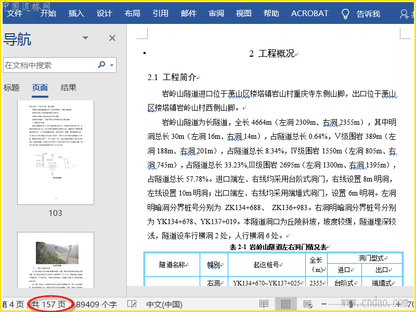416x312 pixels.
Task: Switch to Print Layout view
Action: tap(285, 304)
